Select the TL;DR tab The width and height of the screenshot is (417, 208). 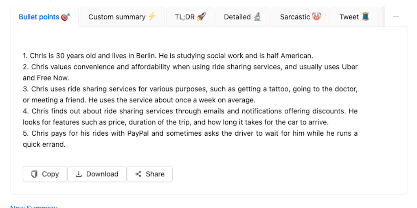(185, 17)
